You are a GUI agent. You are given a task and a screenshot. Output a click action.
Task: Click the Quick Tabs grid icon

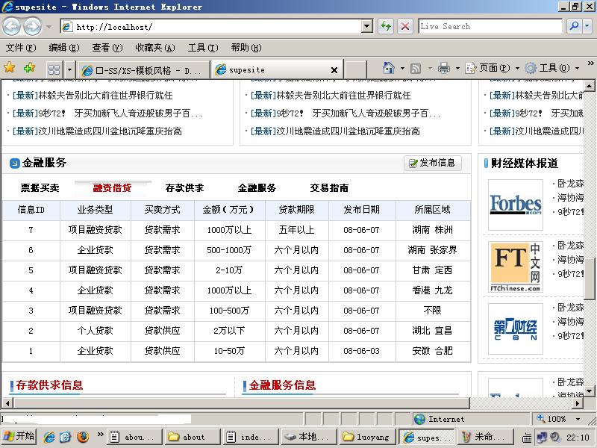[x=54, y=69]
